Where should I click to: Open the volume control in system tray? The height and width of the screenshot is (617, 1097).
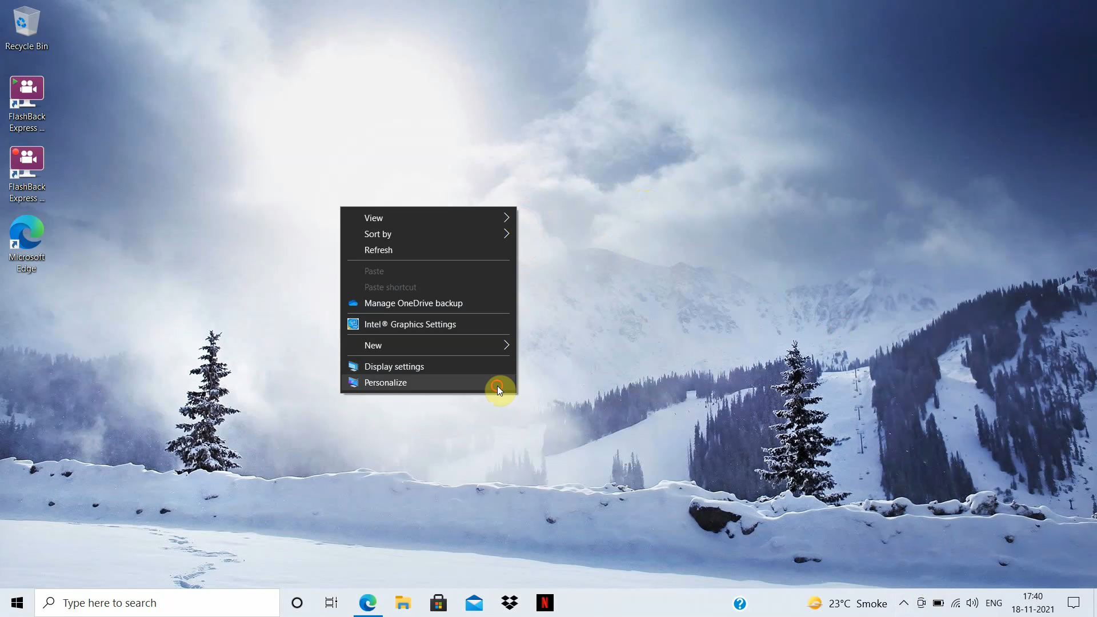coord(973,603)
